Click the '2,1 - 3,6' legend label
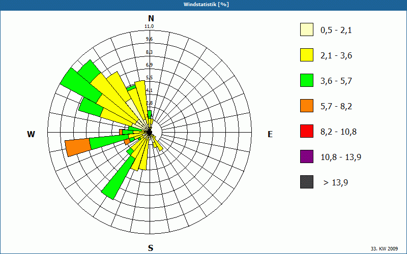407x254 pixels. click(x=336, y=56)
